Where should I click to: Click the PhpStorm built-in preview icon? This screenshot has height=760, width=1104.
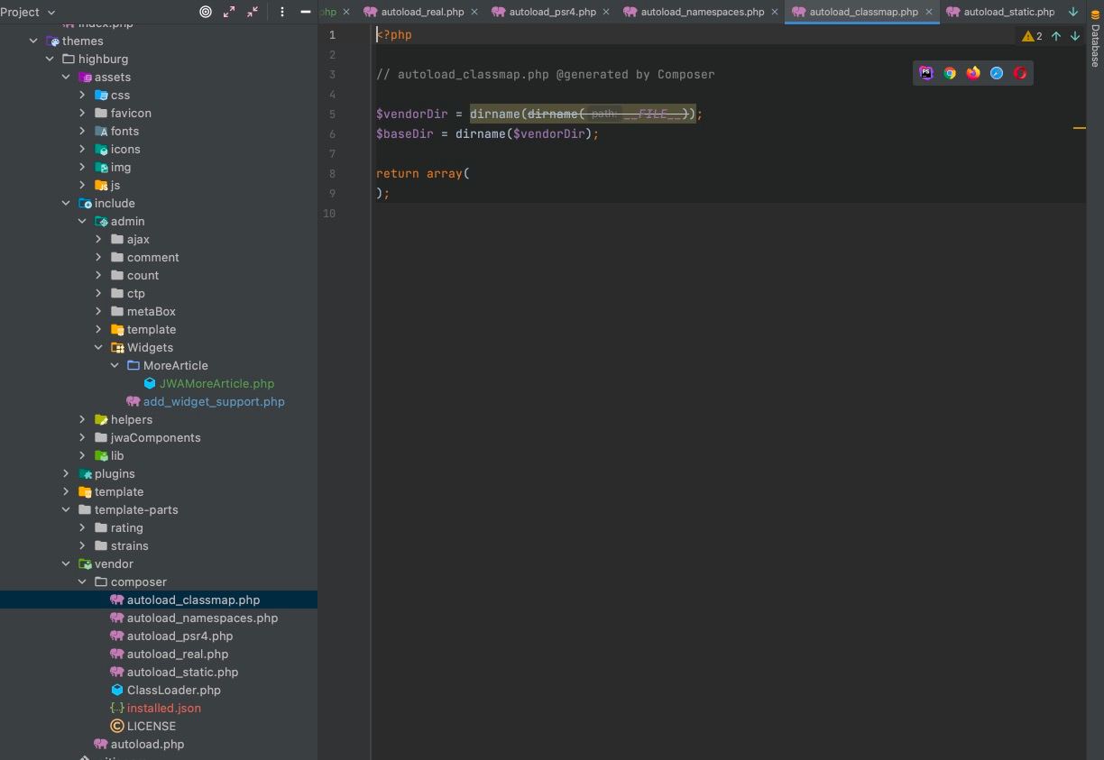(x=926, y=74)
